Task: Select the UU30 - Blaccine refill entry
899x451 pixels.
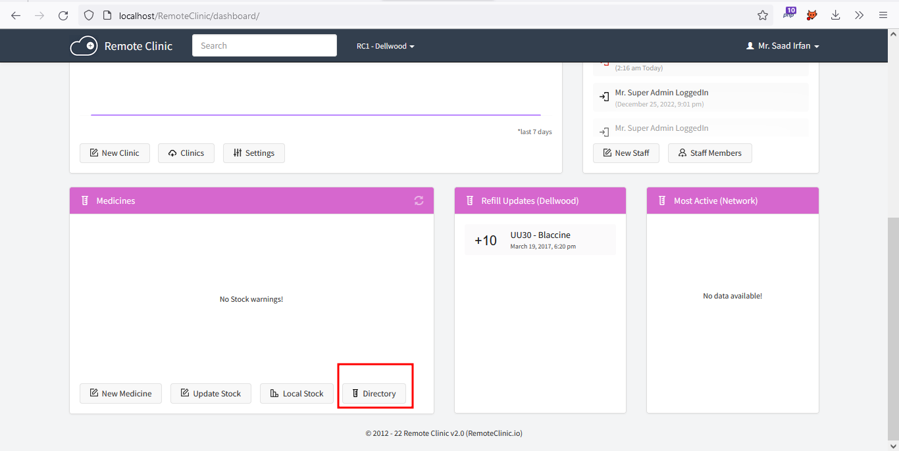Action: click(540, 240)
